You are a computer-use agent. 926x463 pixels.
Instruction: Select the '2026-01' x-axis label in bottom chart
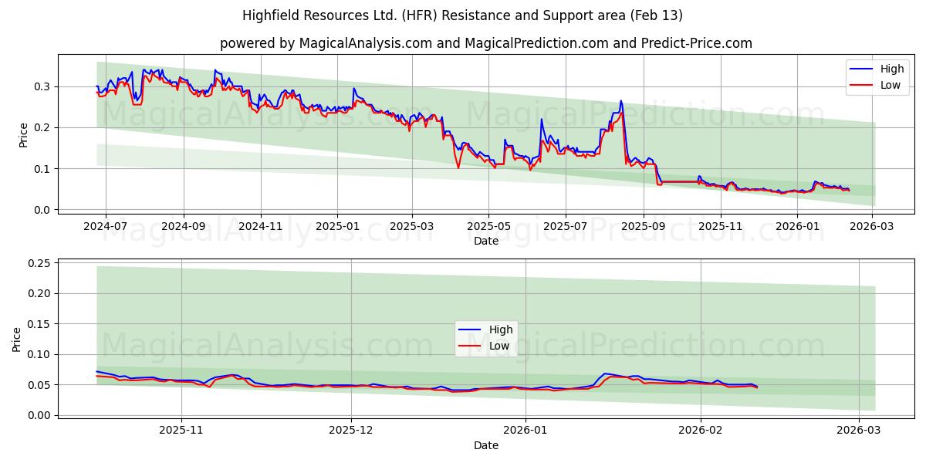pyautogui.click(x=525, y=431)
